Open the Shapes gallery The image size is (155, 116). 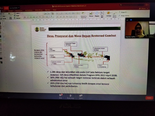coord(97,14)
